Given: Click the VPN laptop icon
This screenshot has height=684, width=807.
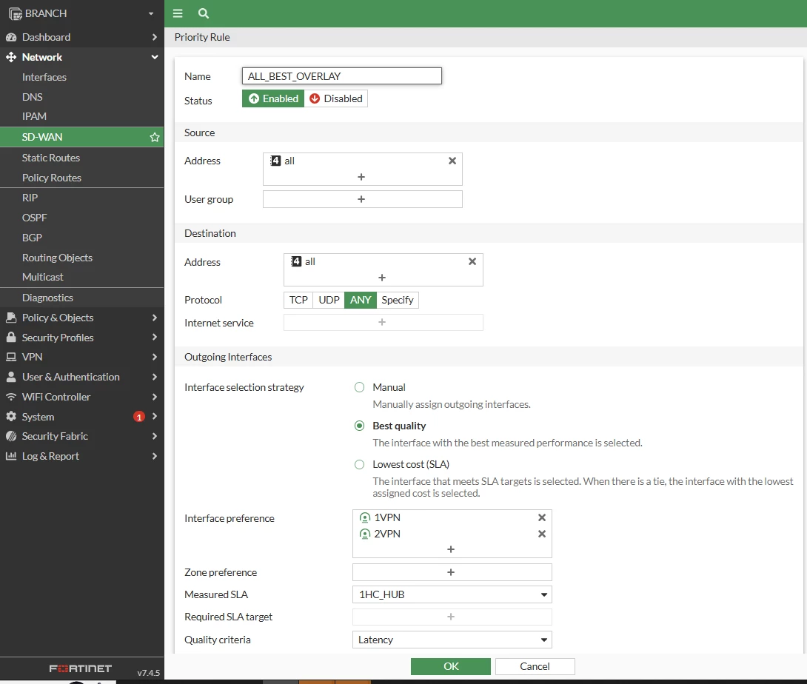Looking at the screenshot, I should coord(11,357).
